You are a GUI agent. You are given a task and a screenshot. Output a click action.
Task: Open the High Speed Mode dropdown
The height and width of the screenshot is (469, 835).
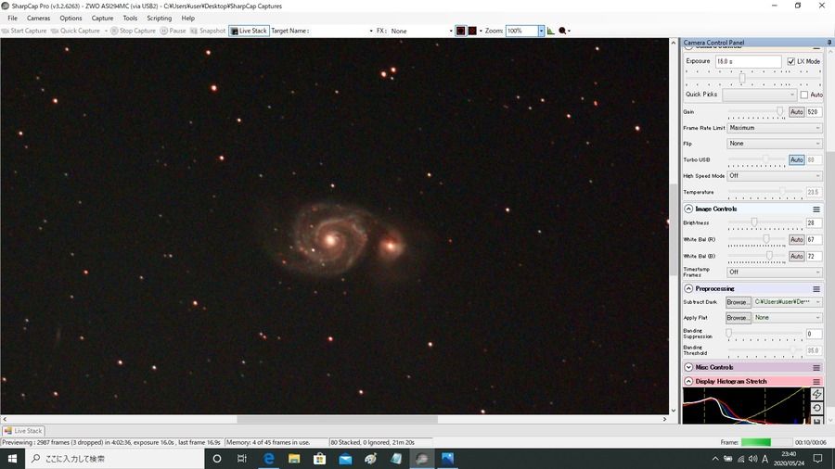pyautogui.click(x=775, y=176)
